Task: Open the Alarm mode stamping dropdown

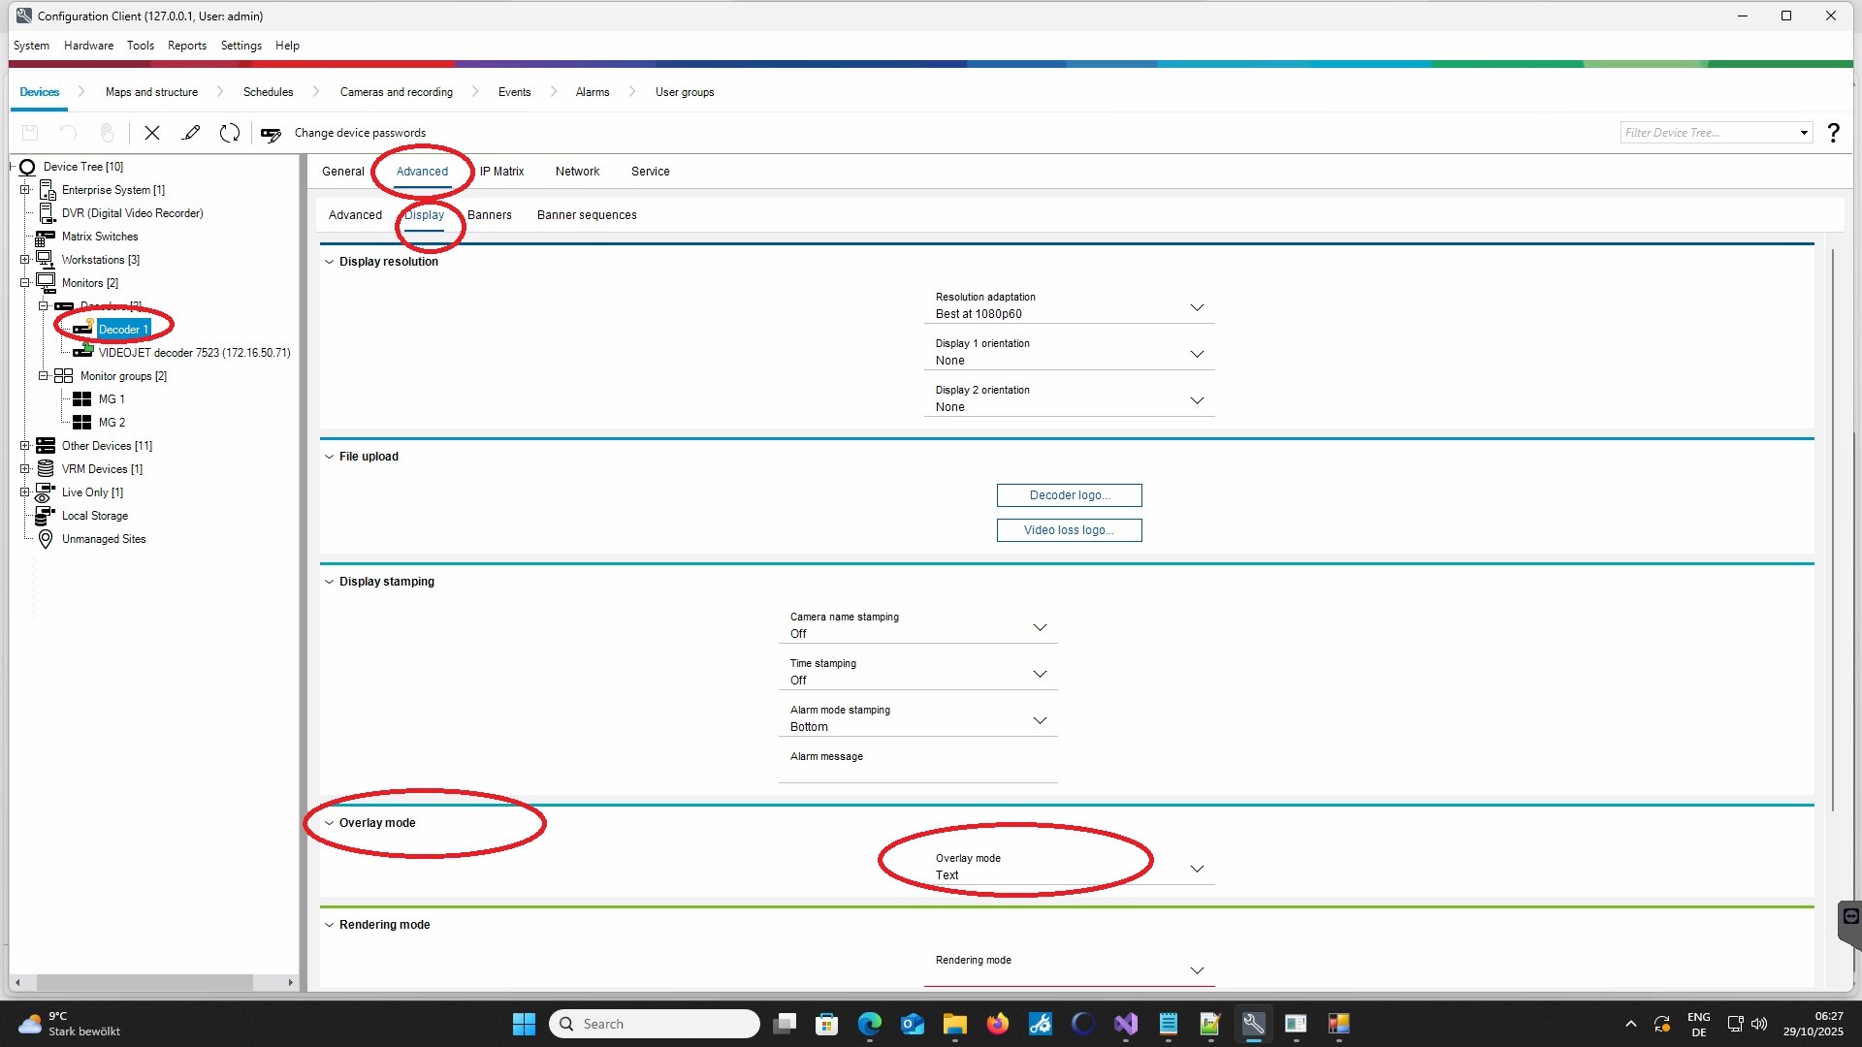Action: (x=1040, y=720)
